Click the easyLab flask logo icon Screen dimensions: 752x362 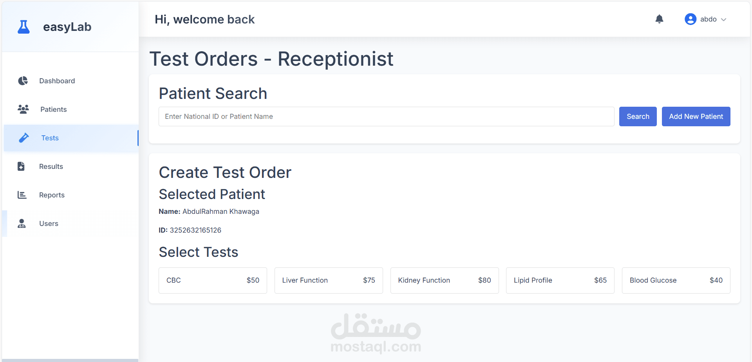click(23, 27)
